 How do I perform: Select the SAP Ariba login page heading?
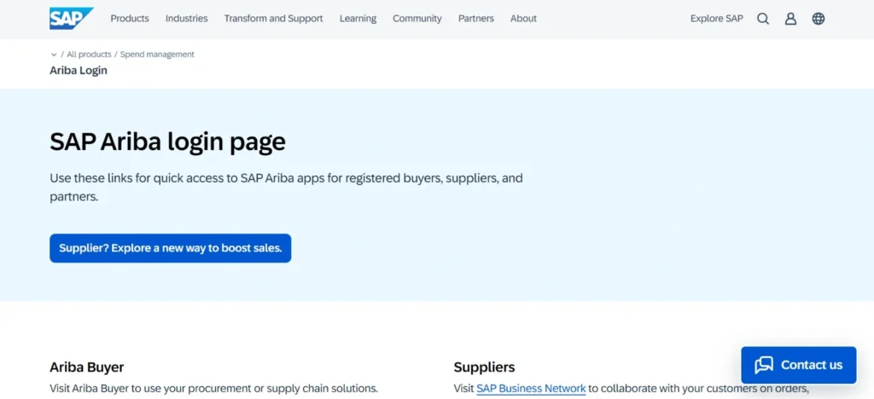pos(168,142)
